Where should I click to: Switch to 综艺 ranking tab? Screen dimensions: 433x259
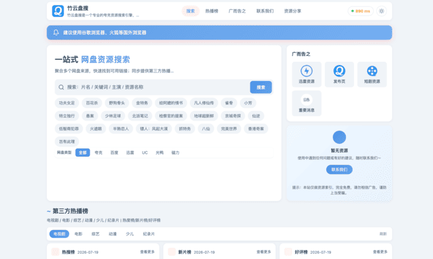click(x=96, y=234)
